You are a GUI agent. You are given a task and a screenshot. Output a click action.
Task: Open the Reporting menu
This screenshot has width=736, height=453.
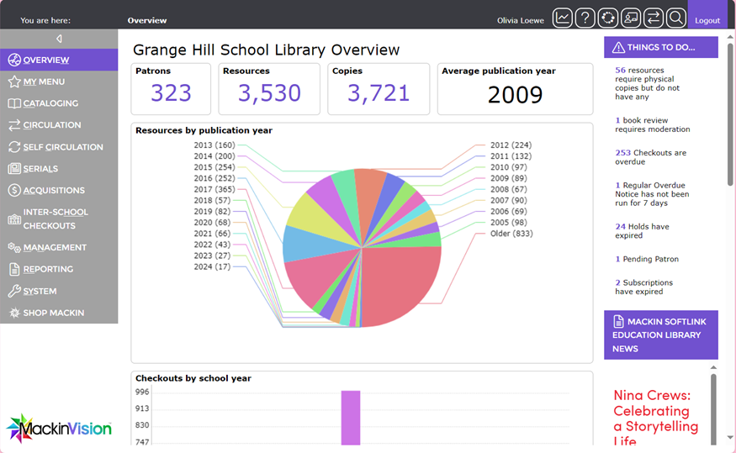59,269
